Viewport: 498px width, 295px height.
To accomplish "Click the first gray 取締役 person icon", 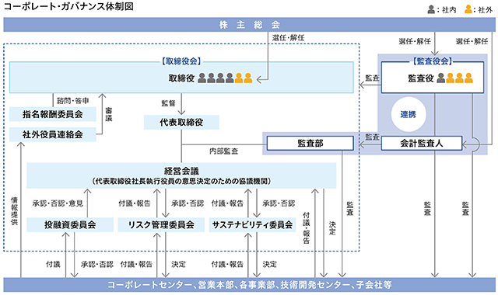I will pyautogui.click(x=202, y=78).
